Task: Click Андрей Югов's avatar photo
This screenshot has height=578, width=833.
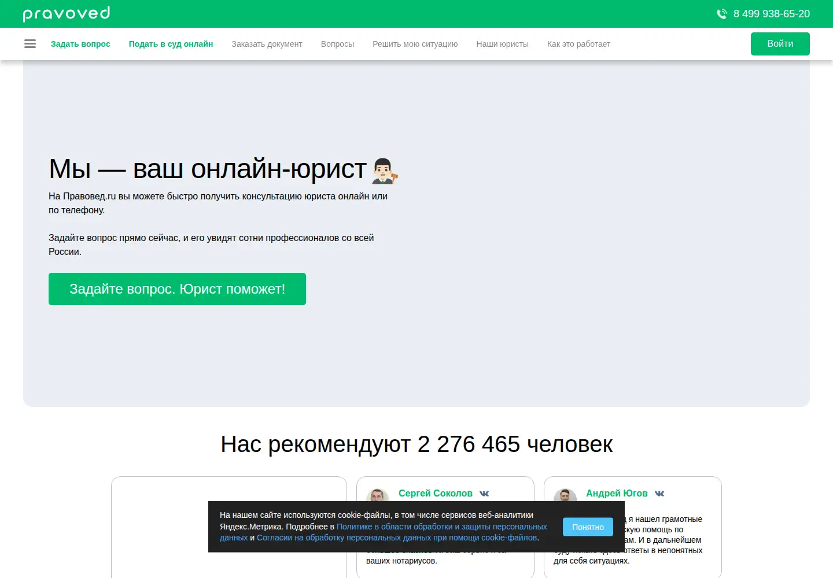Action: pyautogui.click(x=565, y=496)
